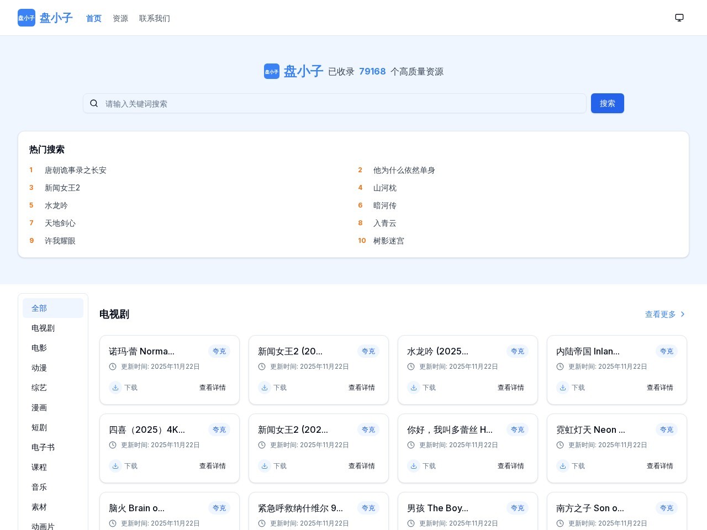Click the download icon on the 诺玛·蕾 card
The image size is (707, 530).
(x=115, y=388)
